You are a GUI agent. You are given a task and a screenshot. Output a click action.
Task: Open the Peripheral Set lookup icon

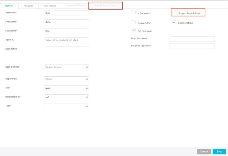coord(87,97)
